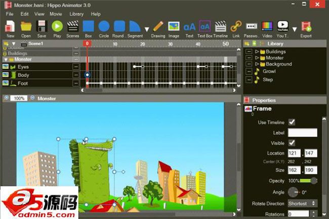Click the stage zoom out magnifier icon
The image size is (329, 219).
32,98
